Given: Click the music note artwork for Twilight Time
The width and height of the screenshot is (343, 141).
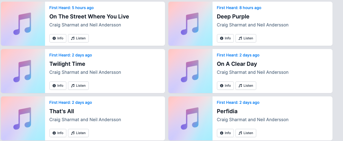Looking at the screenshot, I should pos(23,71).
